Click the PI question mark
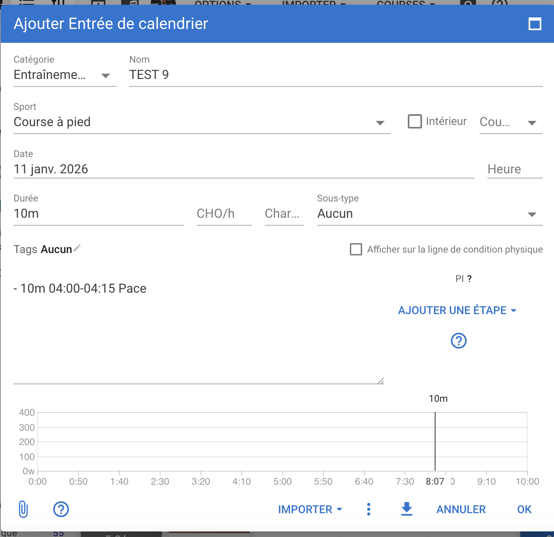This screenshot has width=554, height=537. [469, 279]
